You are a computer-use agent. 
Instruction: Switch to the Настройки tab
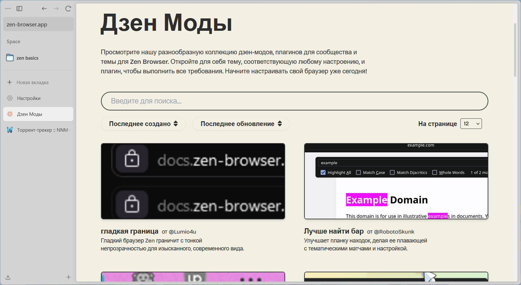38,98
